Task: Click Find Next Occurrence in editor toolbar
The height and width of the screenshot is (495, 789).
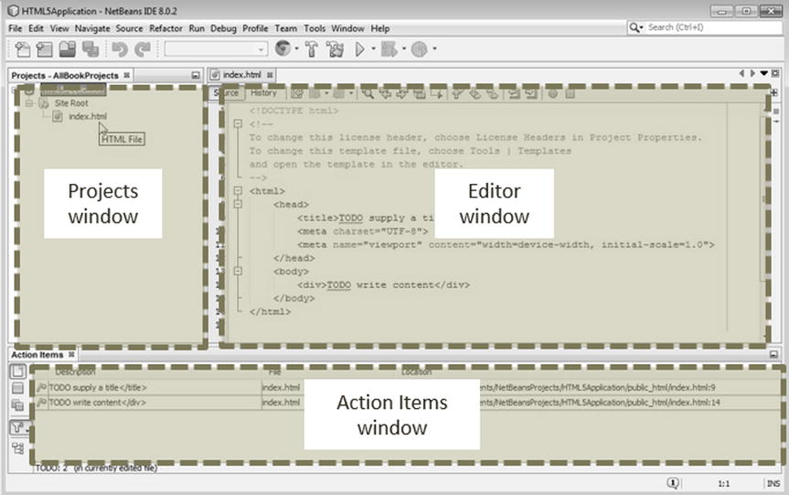Action: (x=401, y=93)
